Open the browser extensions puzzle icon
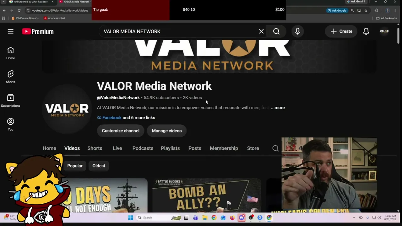Viewport: 402px width, 226px height. (x=376, y=10)
